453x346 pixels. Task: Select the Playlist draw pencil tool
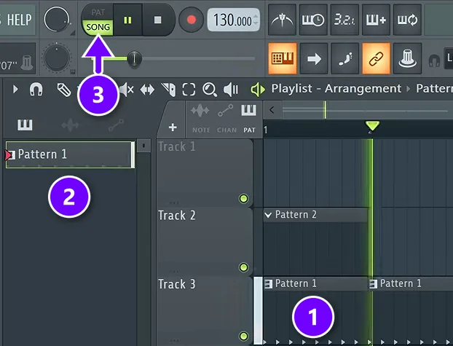[x=64, y=90]
